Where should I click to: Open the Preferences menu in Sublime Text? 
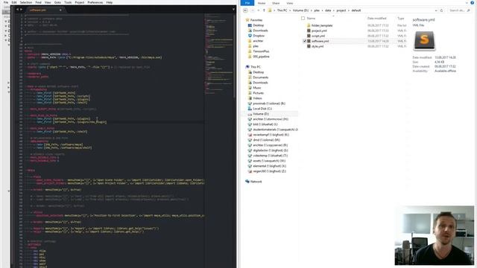point(95,2)
